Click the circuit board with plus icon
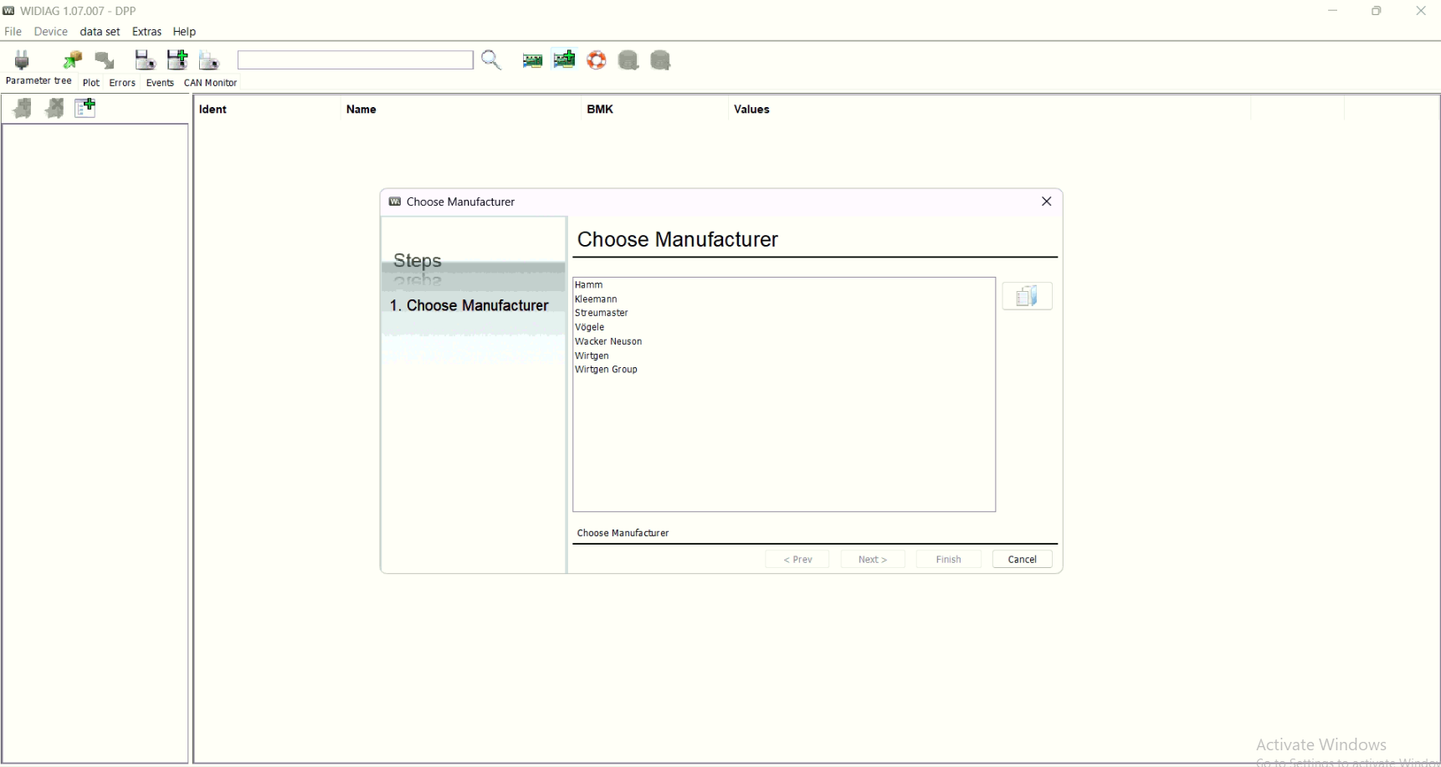Screen dimensions: 1441x767 point(564,60)
